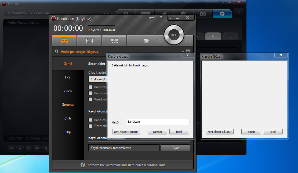Open the Bilgi tab
This screenshot has width=298, height=173.
[x=68, y=132]
